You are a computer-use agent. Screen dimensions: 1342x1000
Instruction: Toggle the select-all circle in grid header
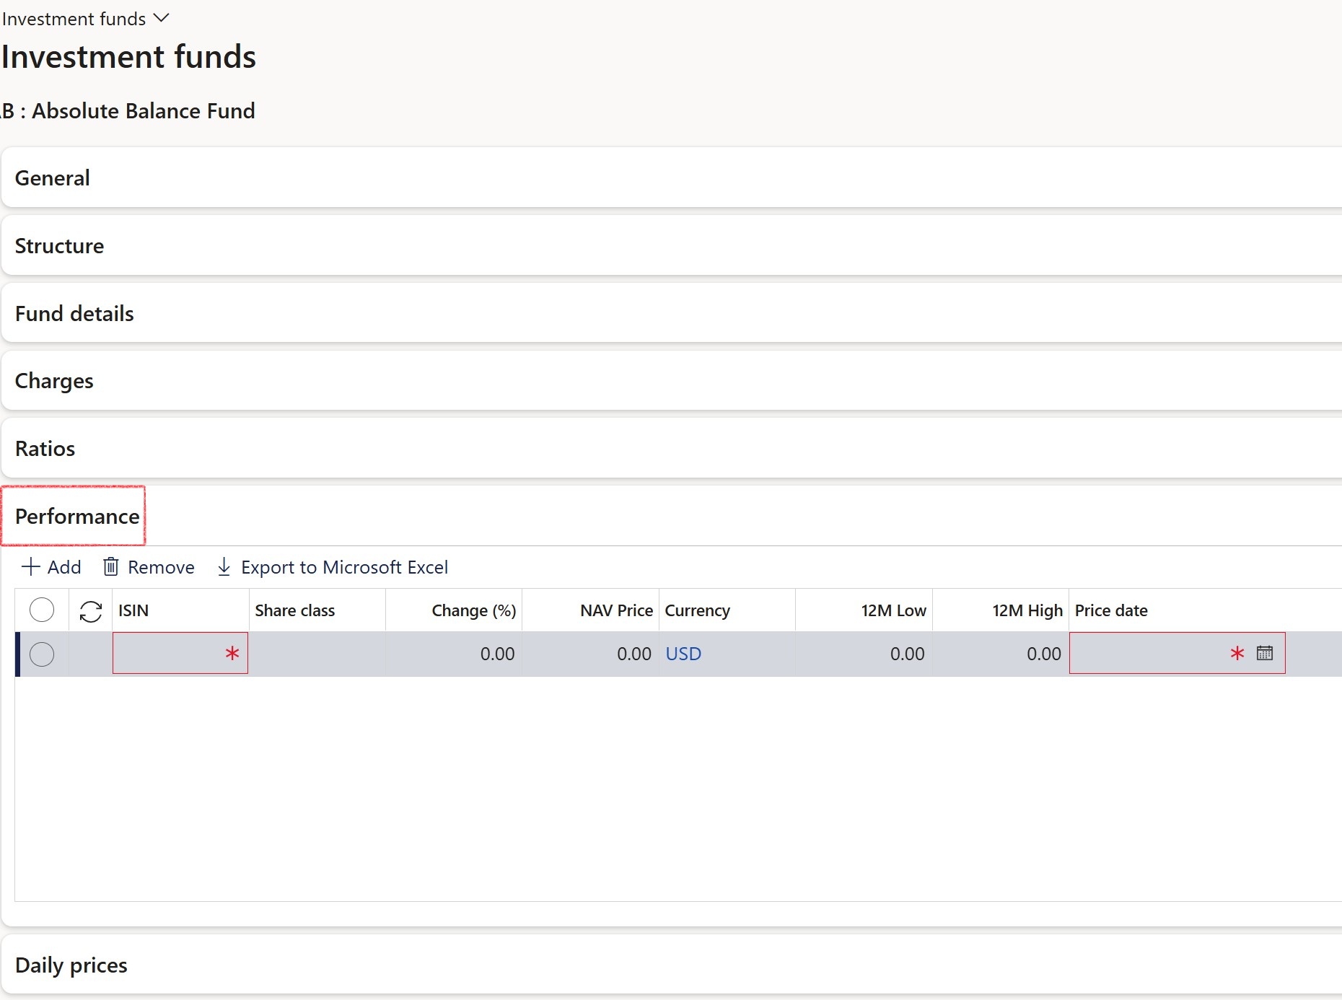coord(42,610)
